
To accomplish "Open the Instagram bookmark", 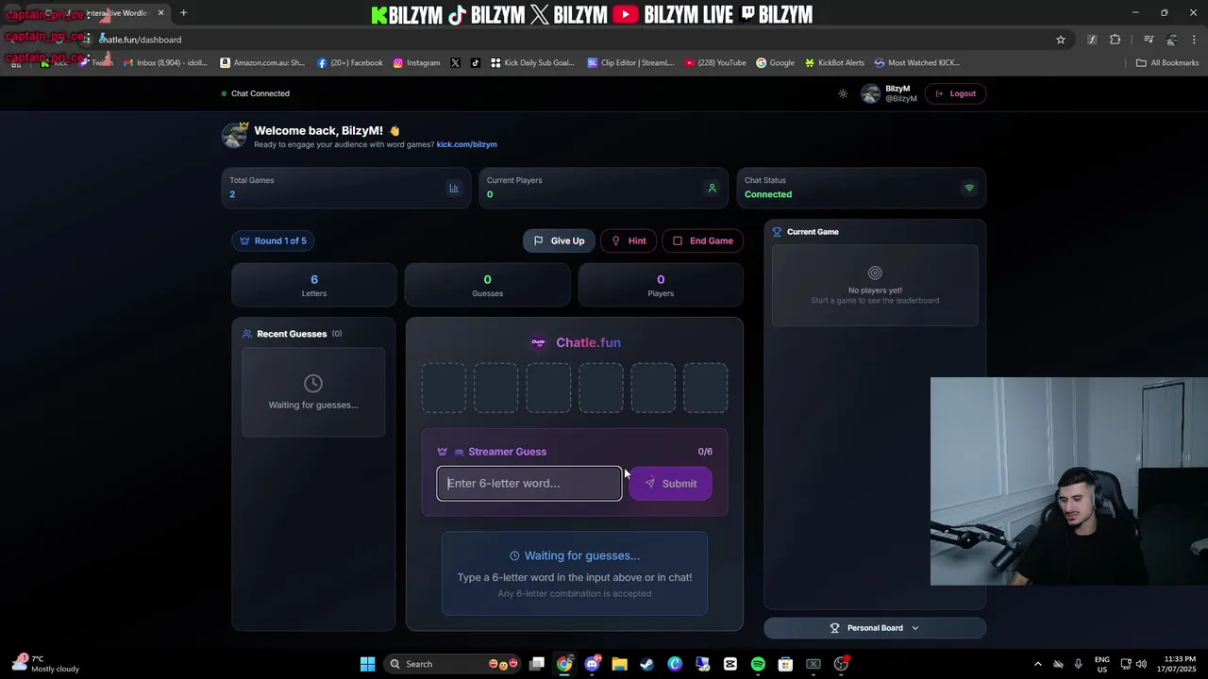I will pos(417,63).
